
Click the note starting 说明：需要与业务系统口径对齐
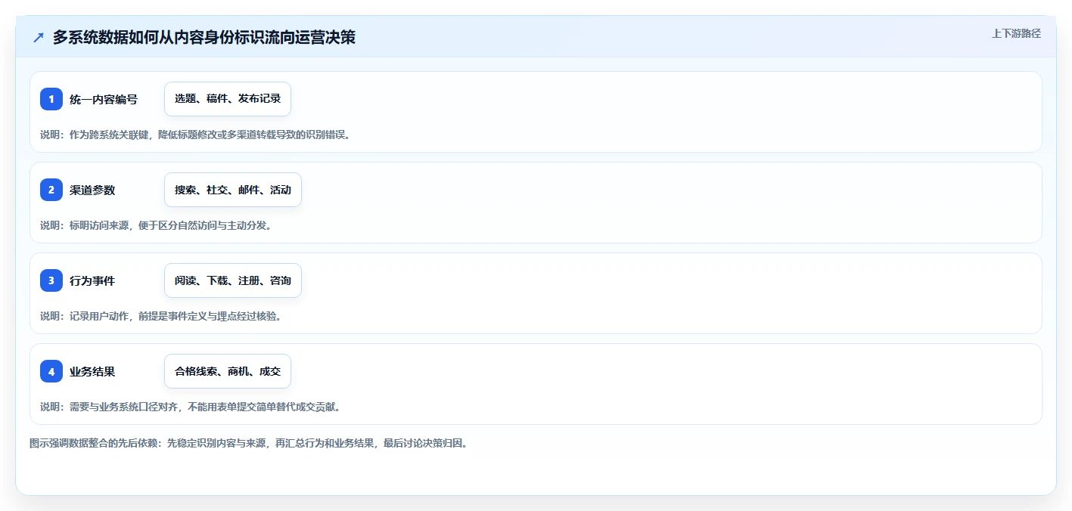click(x=191, y=407)
